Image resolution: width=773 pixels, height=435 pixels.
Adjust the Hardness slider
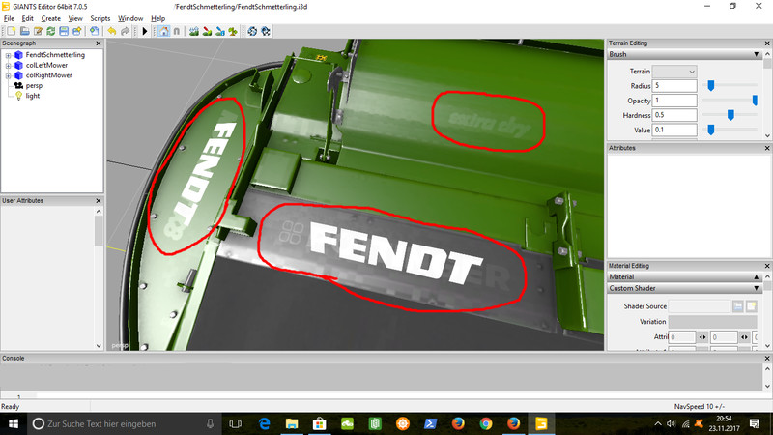[730, 115]
